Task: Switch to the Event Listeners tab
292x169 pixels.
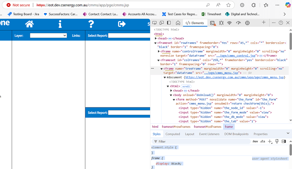Action: click(209, 134)
